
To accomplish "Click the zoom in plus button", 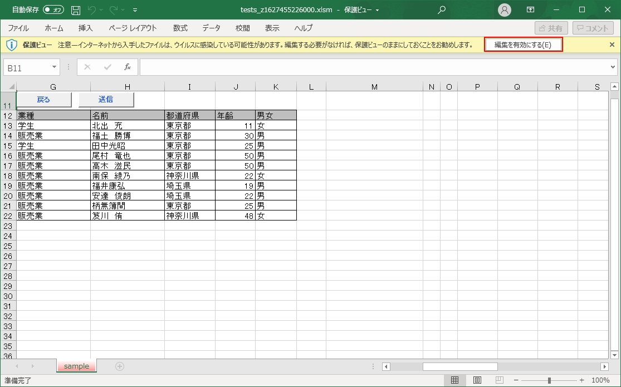I will tap(582, 380).
